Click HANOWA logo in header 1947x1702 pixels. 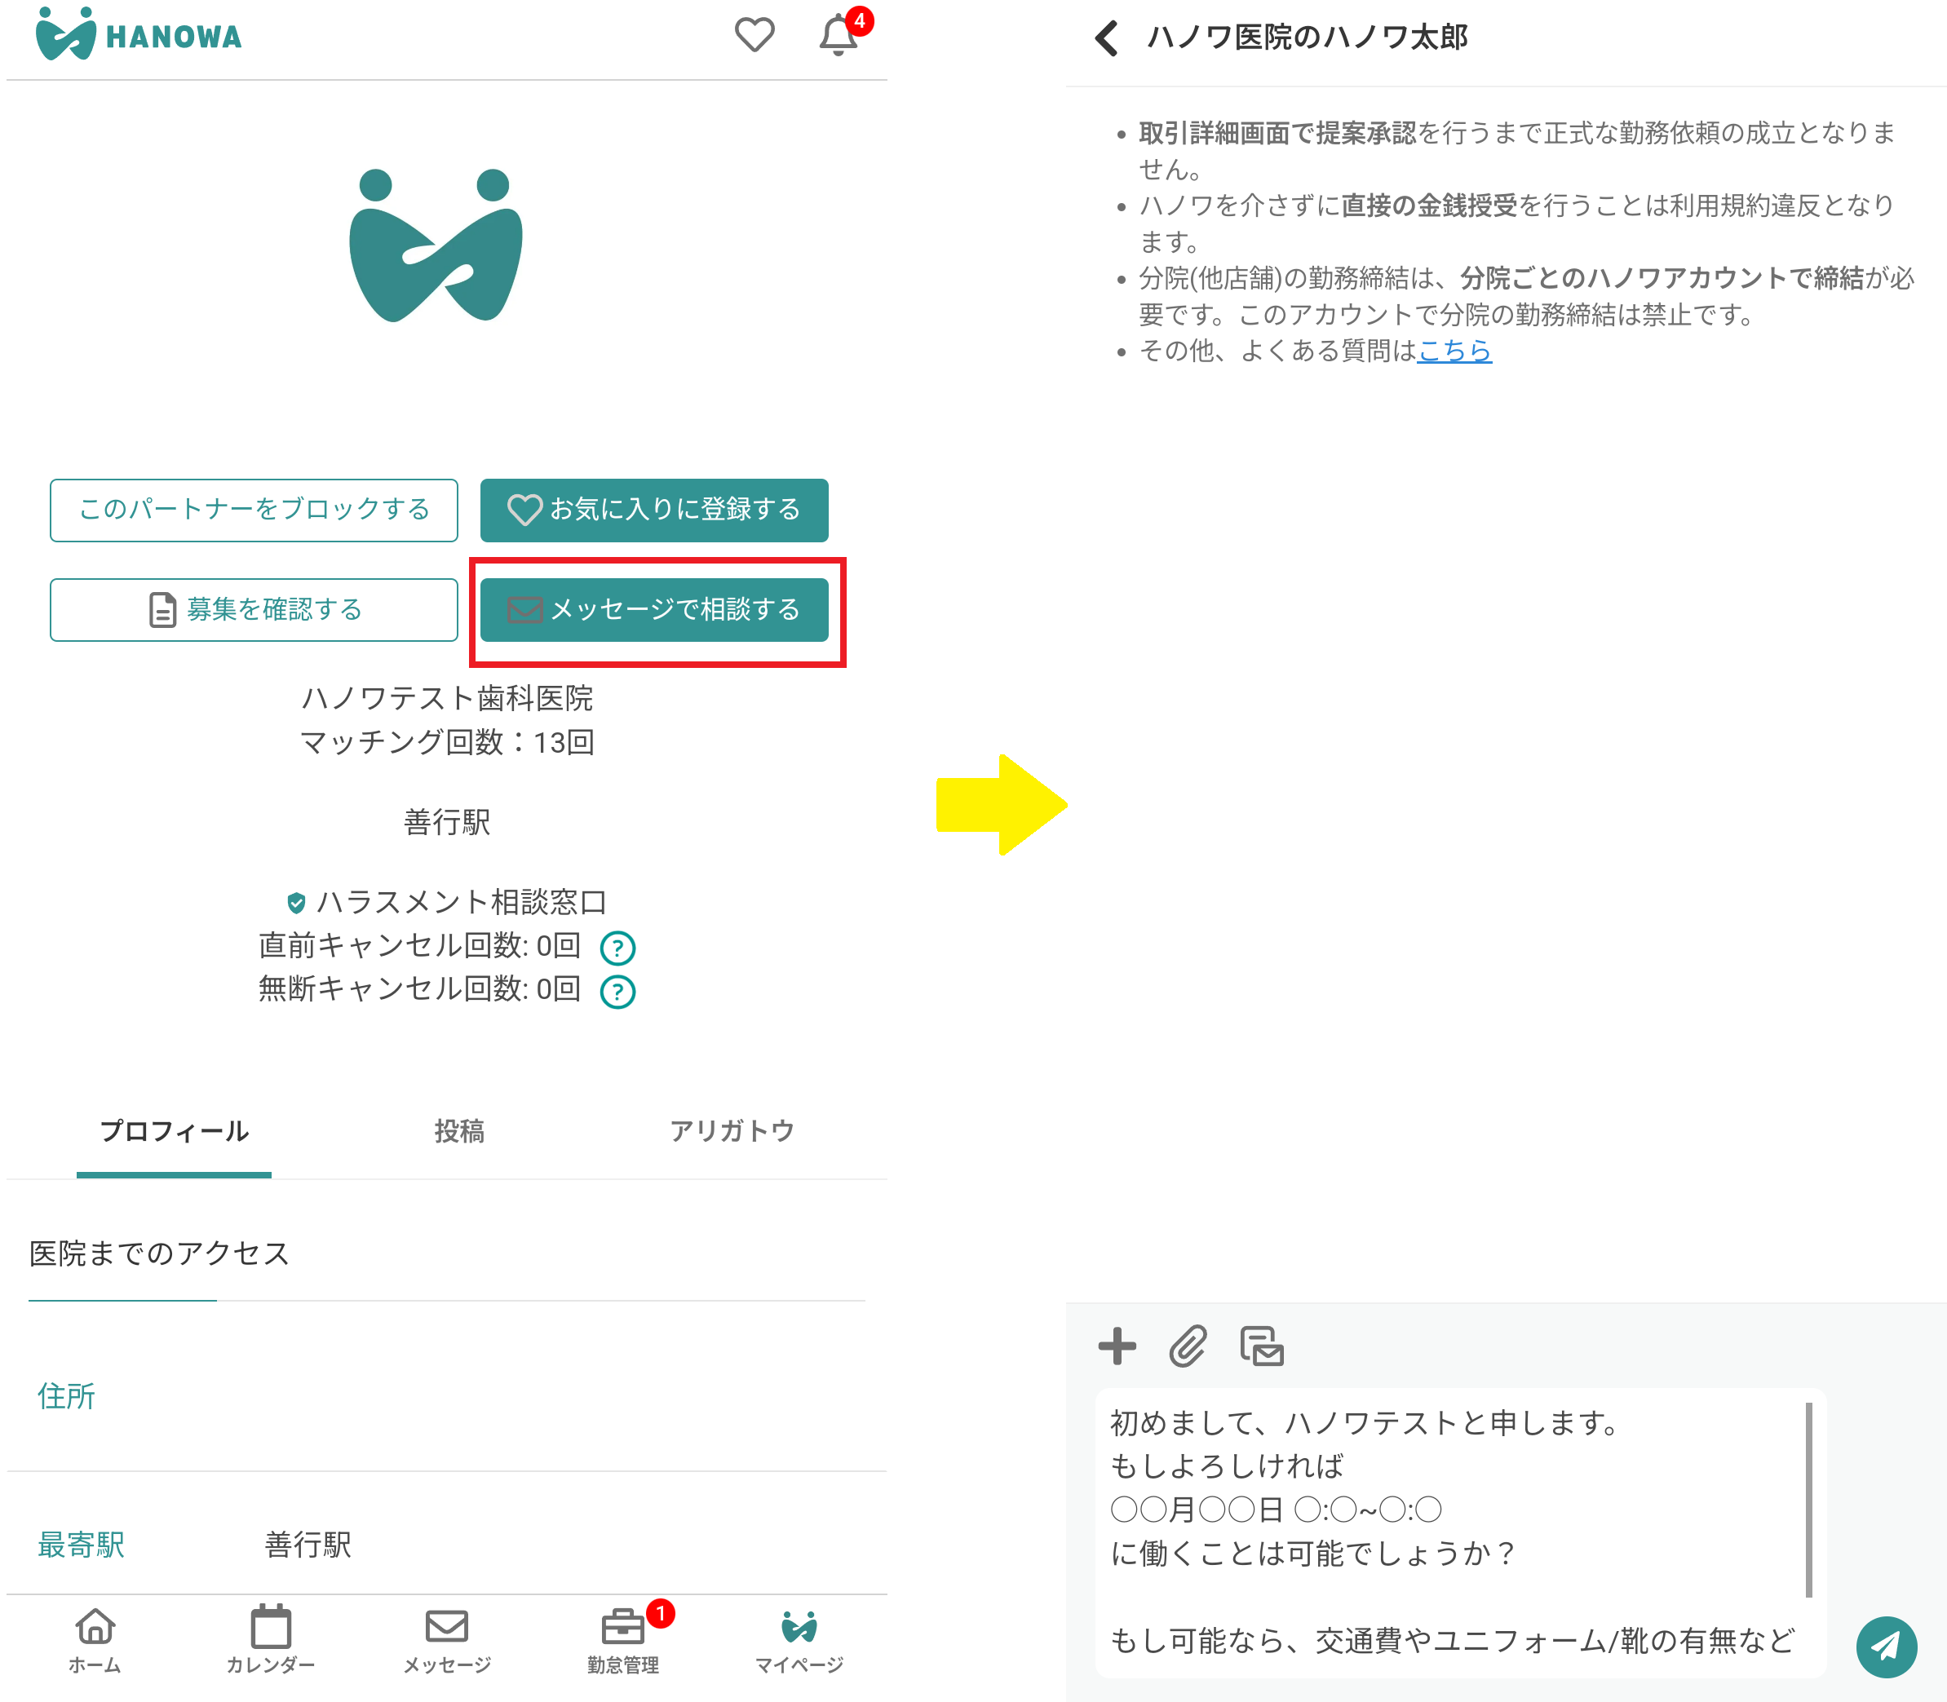[x=139, y=35]
